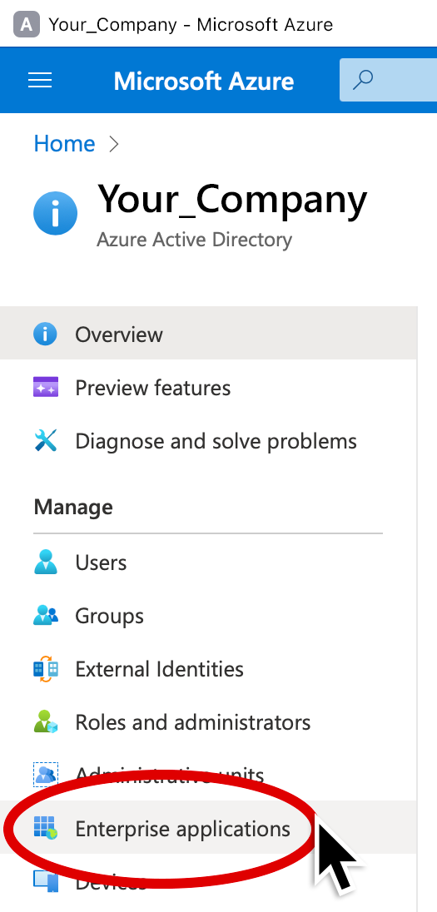Click inside the top search box

pyautogui.click(x=388, y=80)
